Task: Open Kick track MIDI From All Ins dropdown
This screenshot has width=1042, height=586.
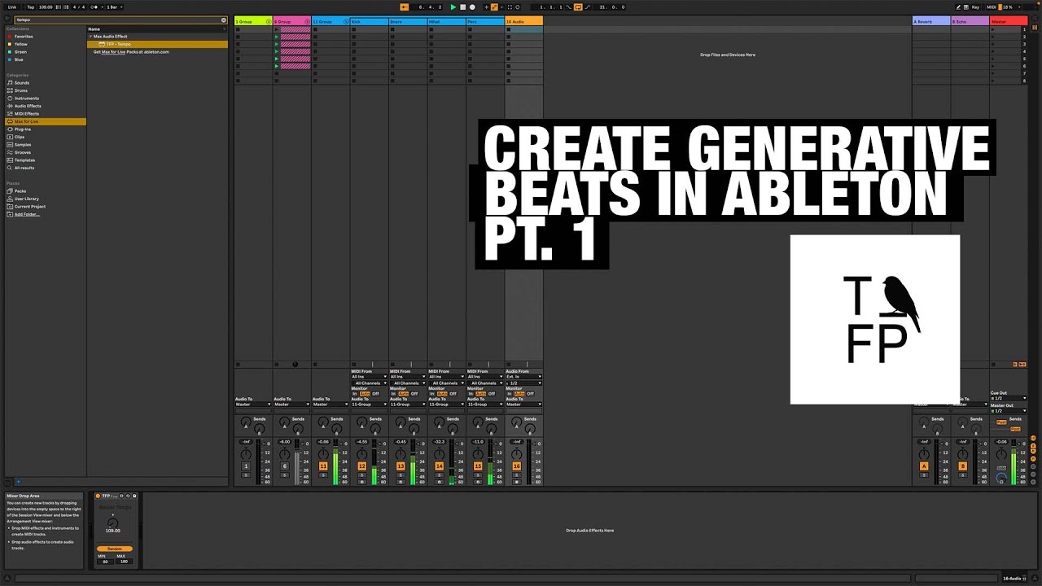Action: click(369, 377)
